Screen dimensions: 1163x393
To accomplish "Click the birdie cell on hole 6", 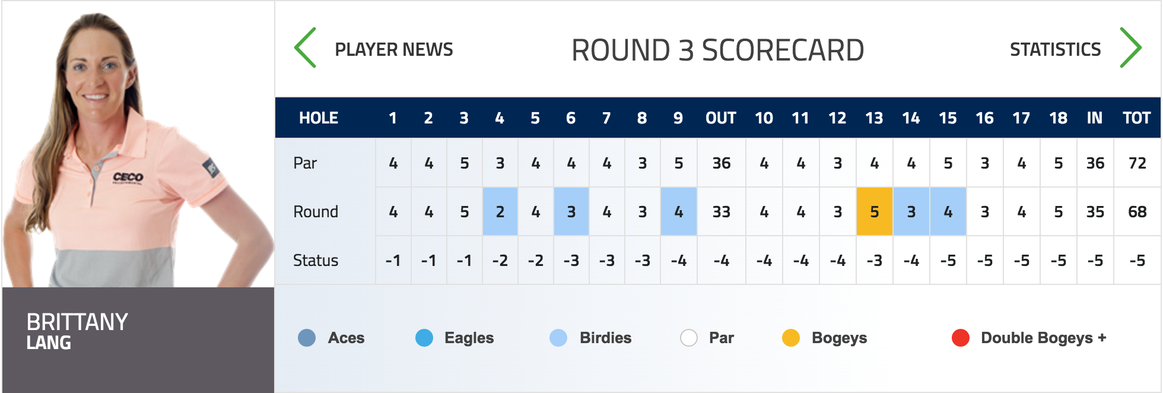I will tap(571, 211).
